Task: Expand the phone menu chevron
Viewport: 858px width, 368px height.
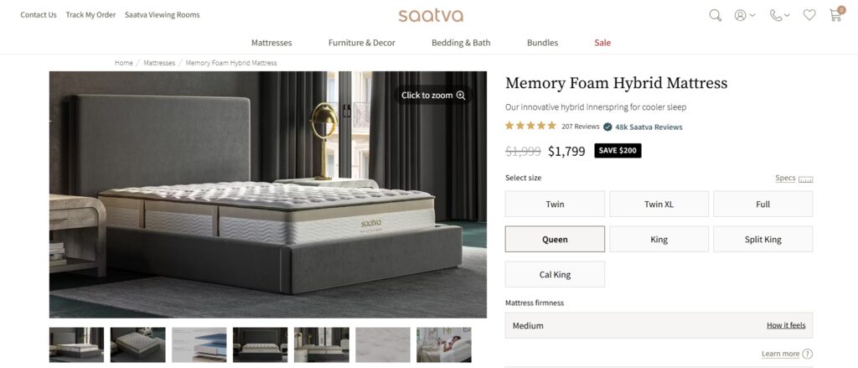Action: pos(787,15)
